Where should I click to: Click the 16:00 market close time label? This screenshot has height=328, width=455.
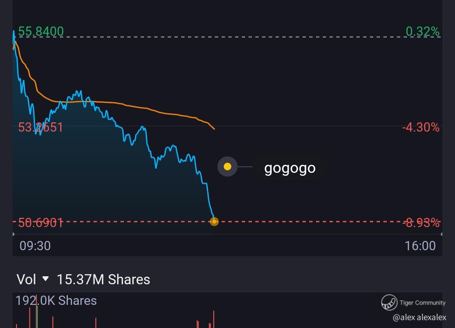pyautogui.click(x=420, y=246)
